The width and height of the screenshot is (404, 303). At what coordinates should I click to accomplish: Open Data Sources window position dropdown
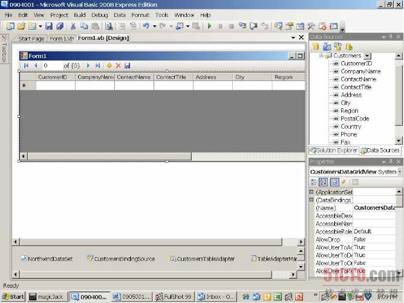pyautogui.click(x=384, y=37)
